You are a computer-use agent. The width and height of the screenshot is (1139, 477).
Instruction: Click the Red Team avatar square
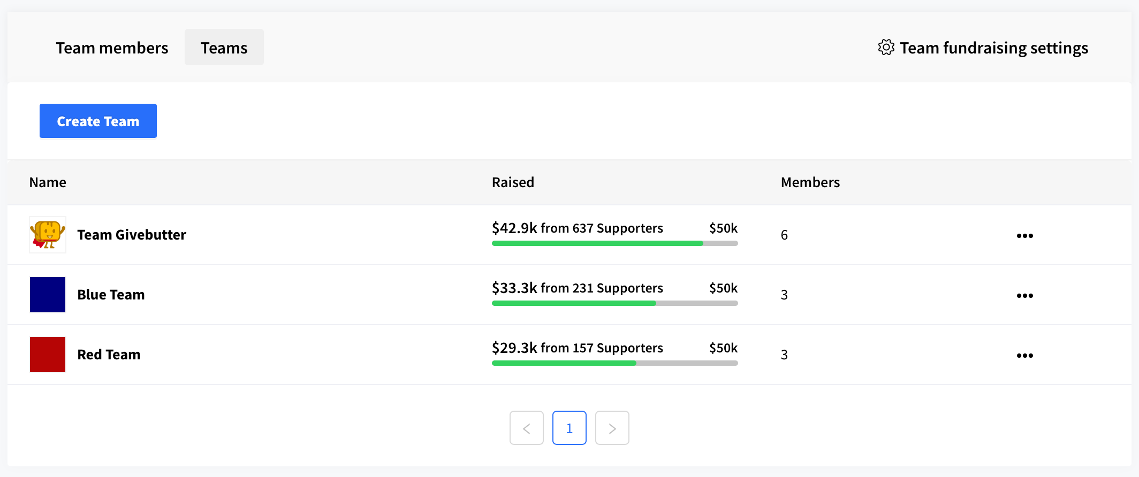click(48, 355)
